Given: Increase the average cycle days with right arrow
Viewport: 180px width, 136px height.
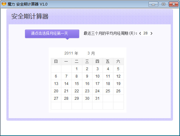Looking at the screenshot, I should coord(151,33).
